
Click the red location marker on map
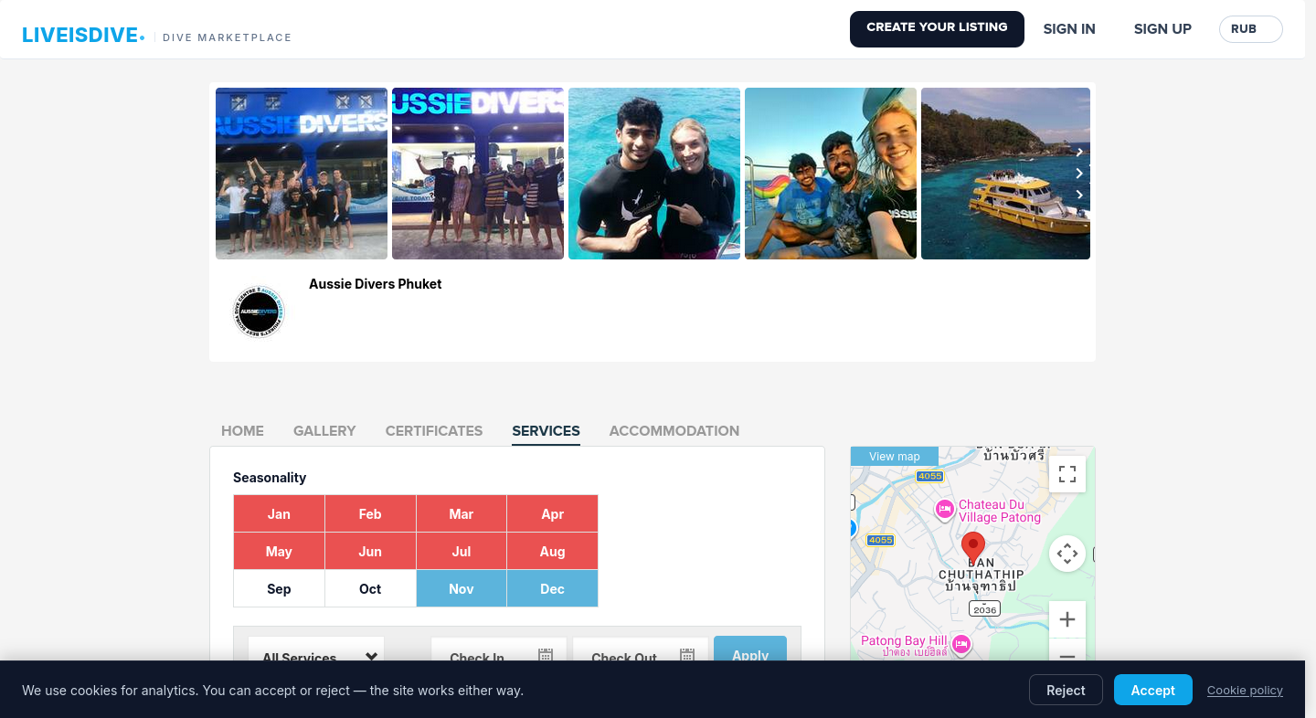pyautogui.click(x=973, y=547)
